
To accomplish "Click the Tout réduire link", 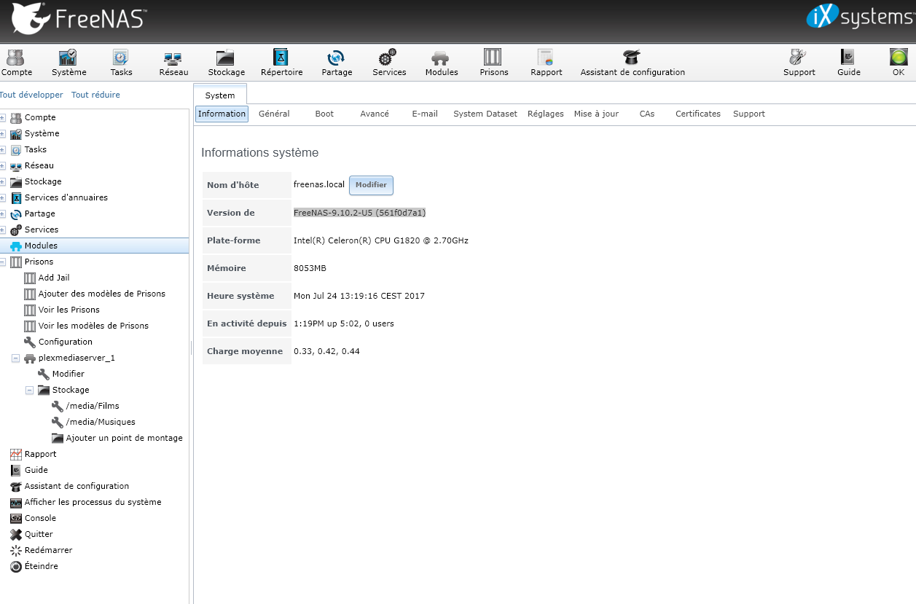I will (95, 95).
